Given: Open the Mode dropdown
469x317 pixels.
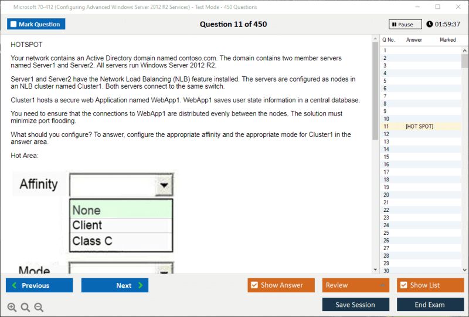Looking at the screenshot, I should (121, 268).
